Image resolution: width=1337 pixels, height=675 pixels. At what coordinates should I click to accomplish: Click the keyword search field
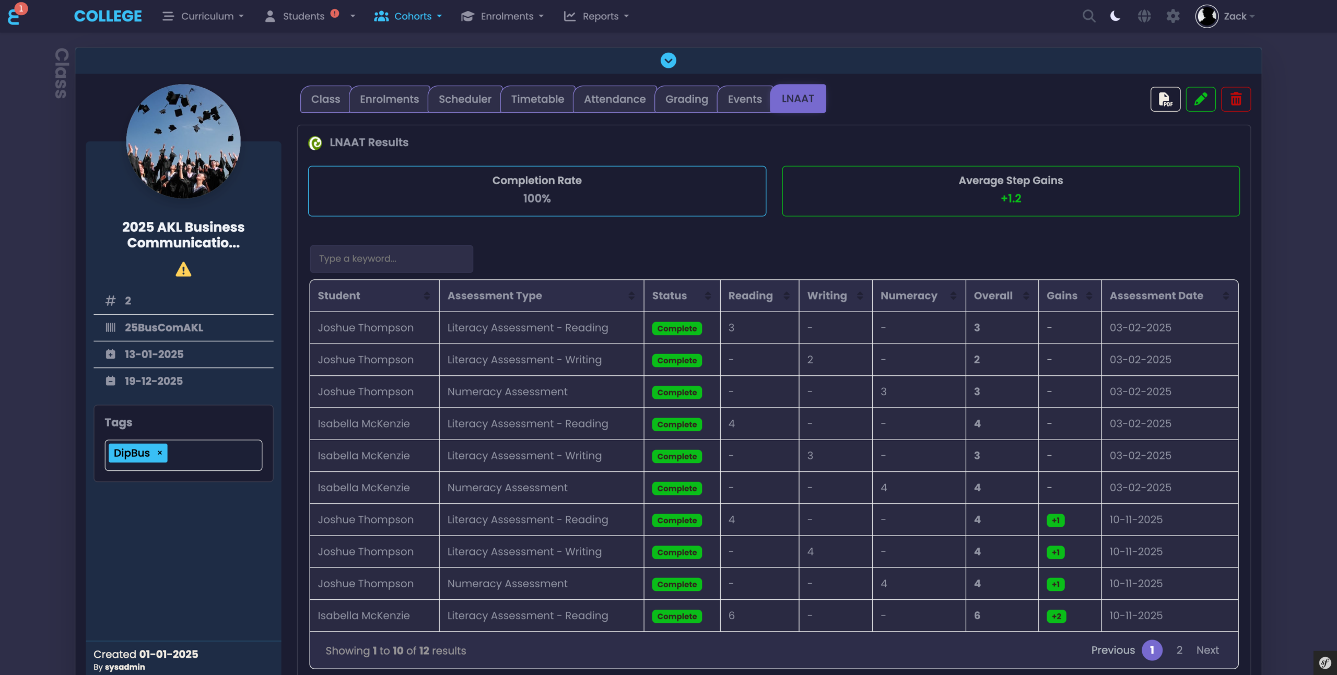click(x=391, y=258)
